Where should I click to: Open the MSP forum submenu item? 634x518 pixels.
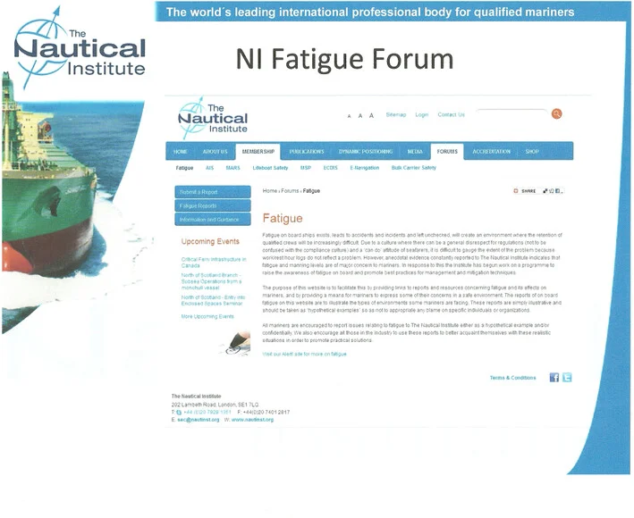[306, 168]
